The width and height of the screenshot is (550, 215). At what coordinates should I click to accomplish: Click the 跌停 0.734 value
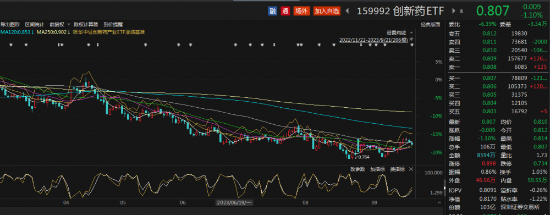click(x=540, y=164)
